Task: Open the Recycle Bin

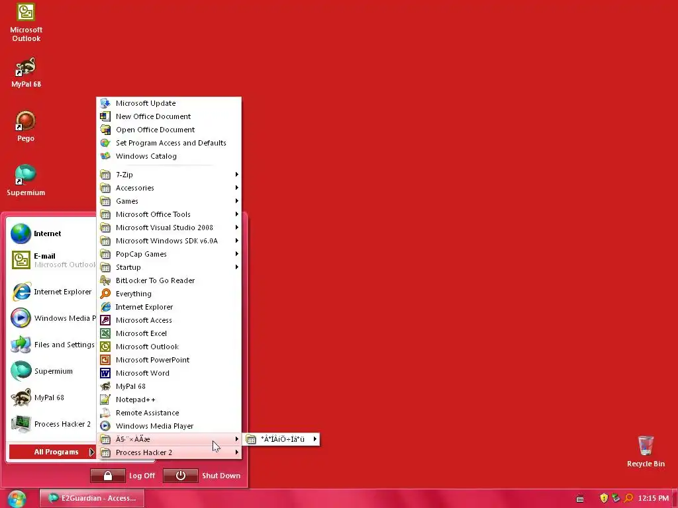Action: [x=646, y=451]
